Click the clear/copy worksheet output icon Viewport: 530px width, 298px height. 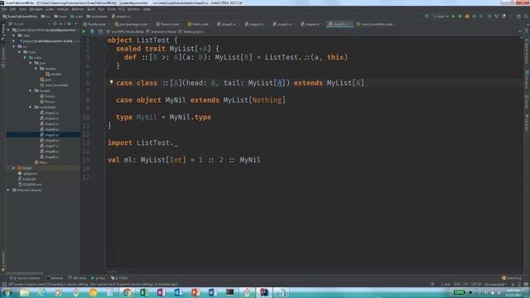point(100,31)
